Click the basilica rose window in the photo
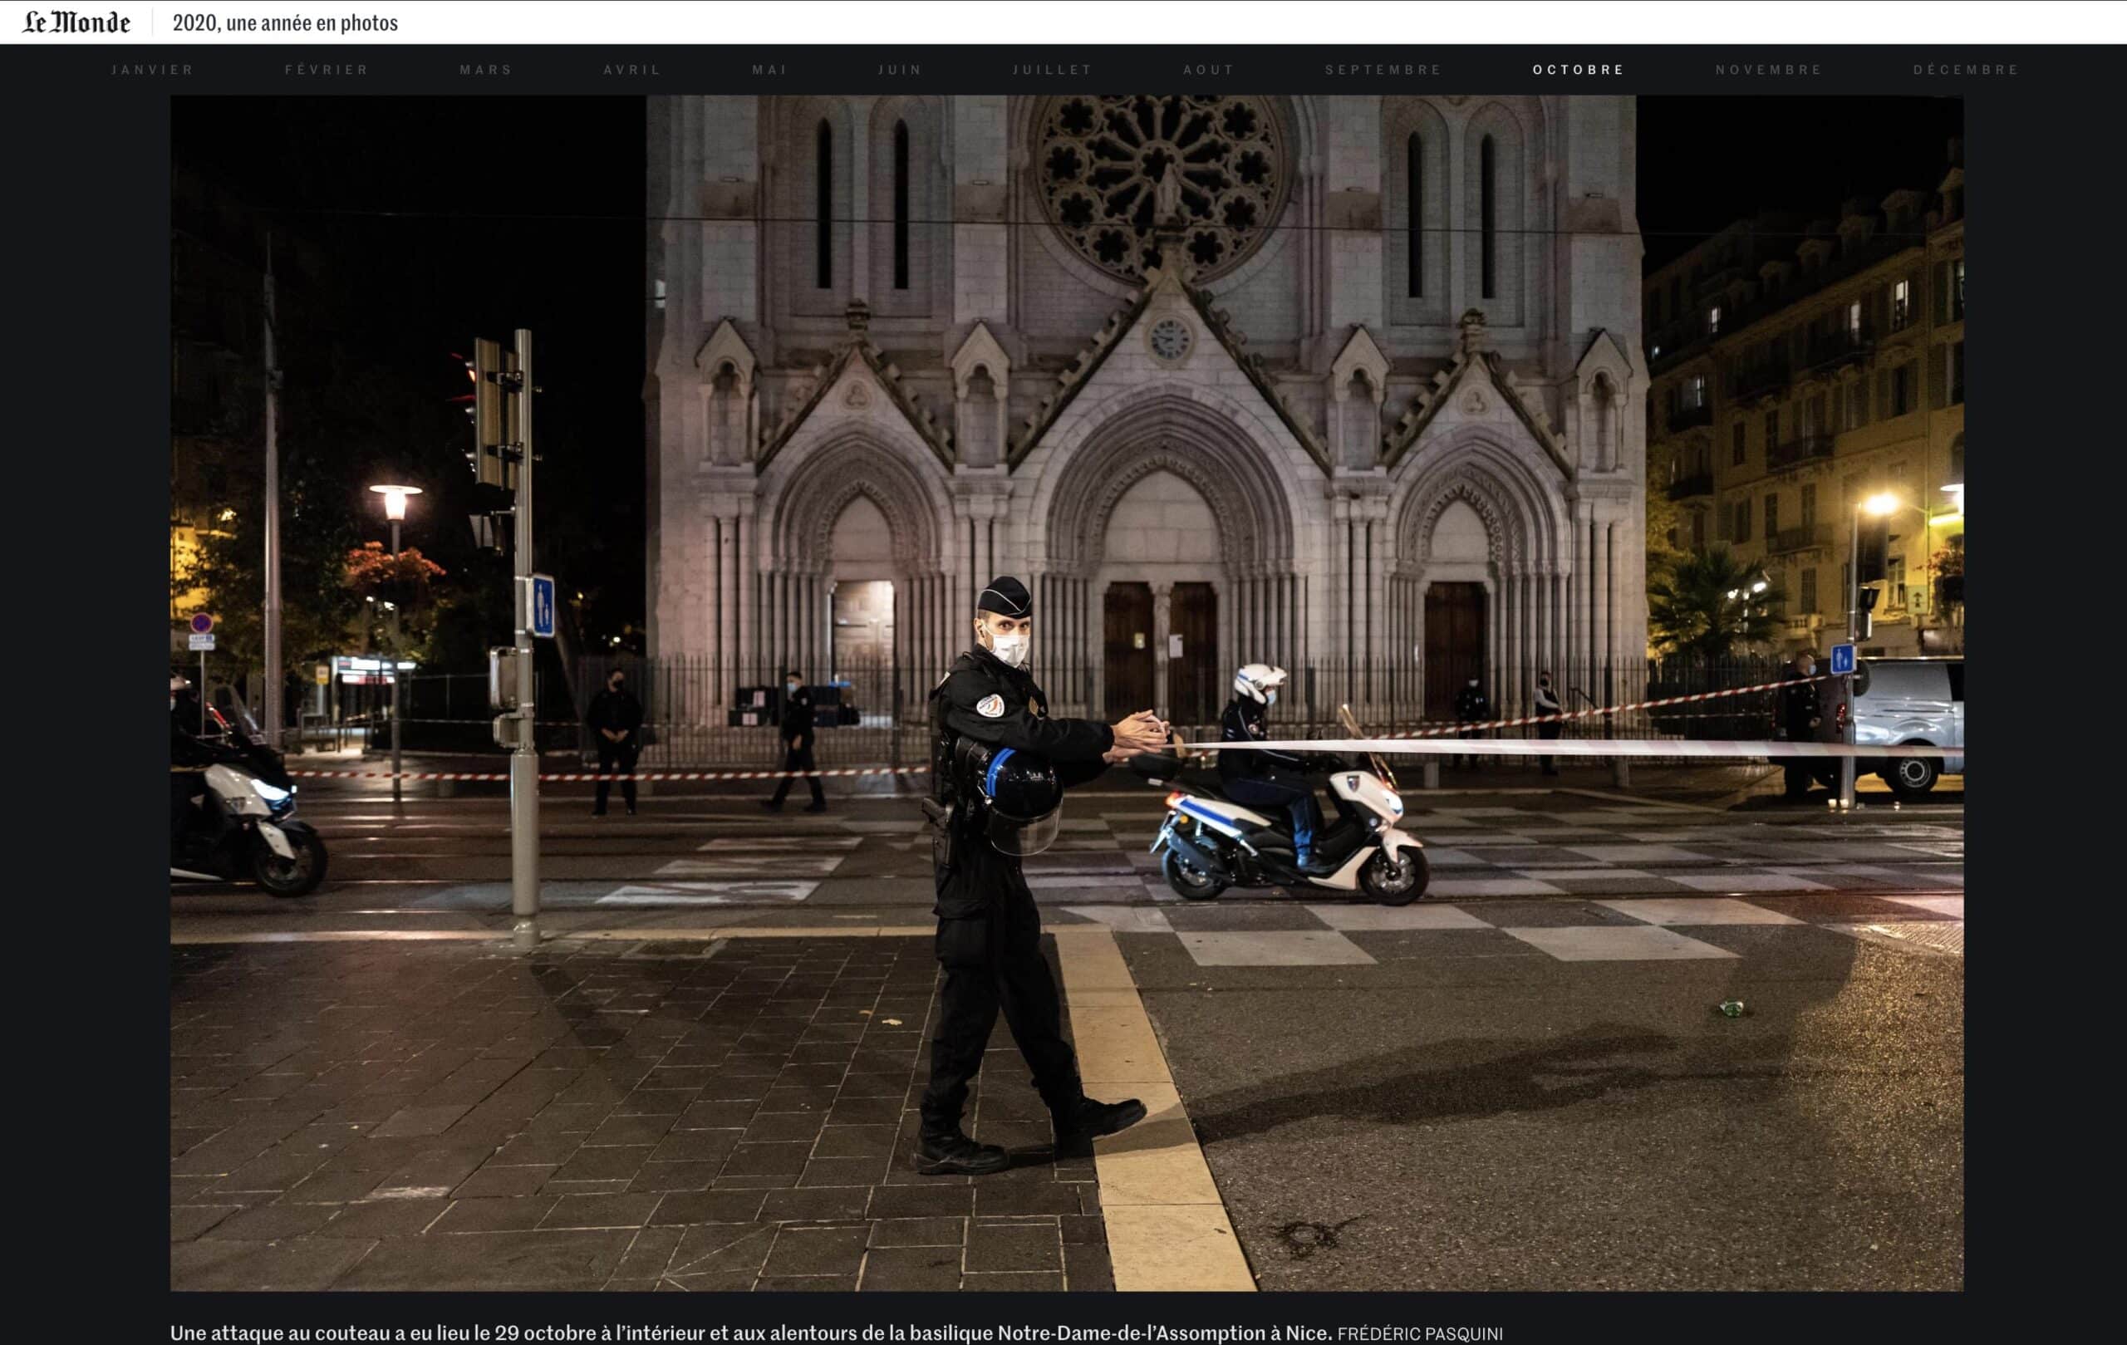2127x1345 pixels. [x=1159, y=181]
